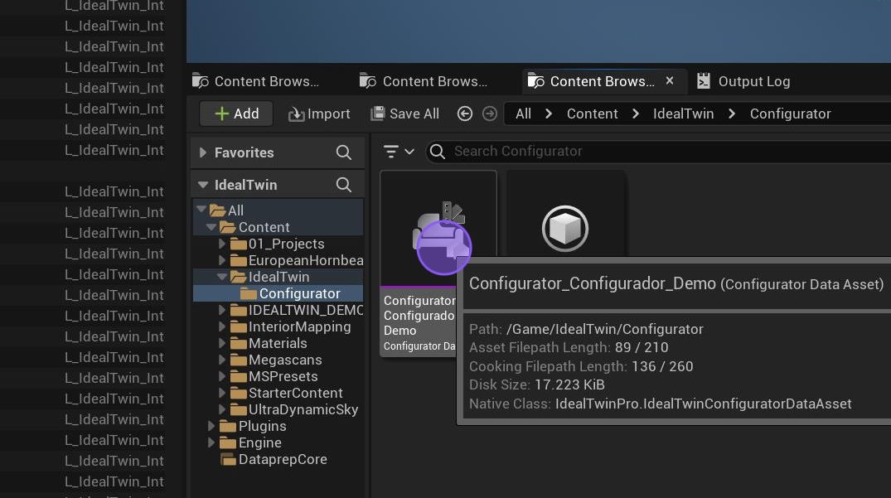Select the 01_Projects folder label

[287, 244]
